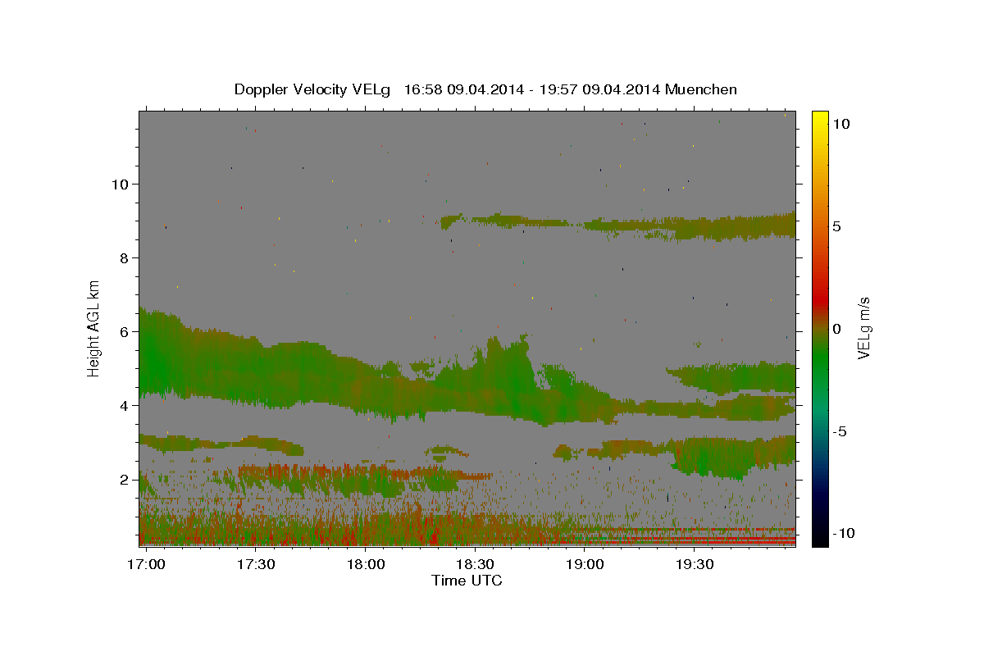Click the 18:30 time tick label
This screenshot has height=656, width=984.
tap(475, 565)
